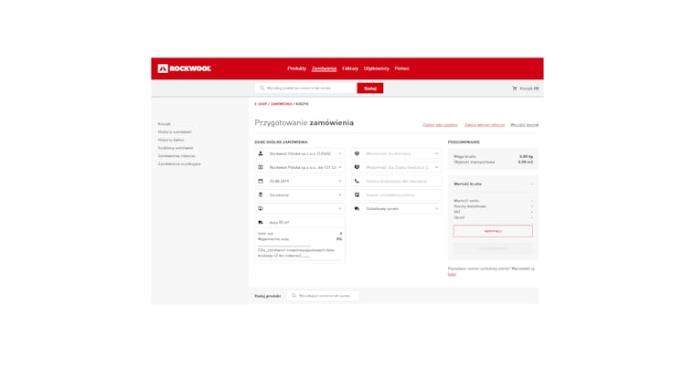Open the Użytkownicy menu

point(377,68)
